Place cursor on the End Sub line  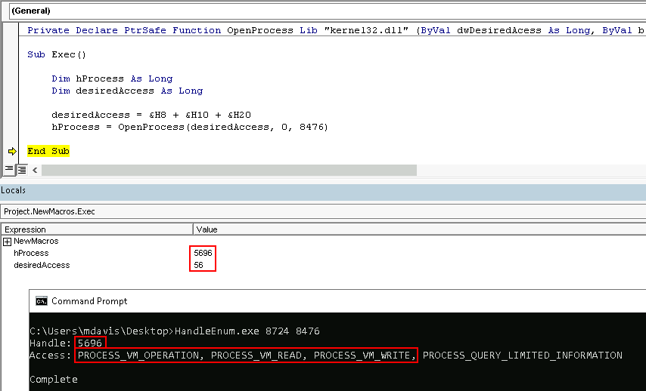(x=48, y=151)
